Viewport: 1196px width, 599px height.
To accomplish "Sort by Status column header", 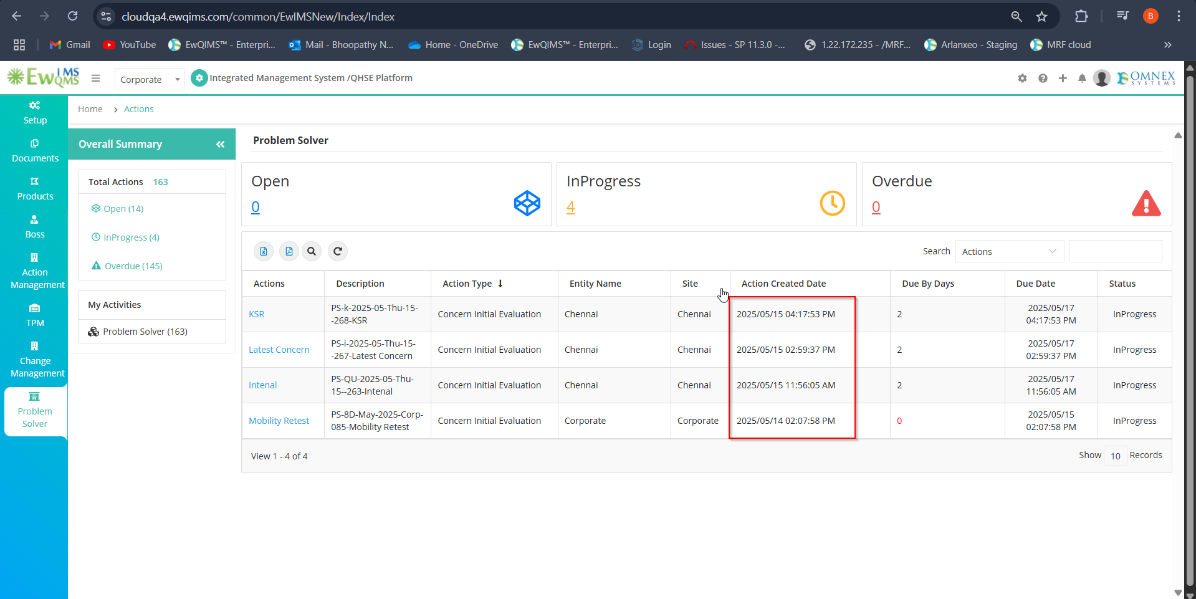I will click(1122, 284).
